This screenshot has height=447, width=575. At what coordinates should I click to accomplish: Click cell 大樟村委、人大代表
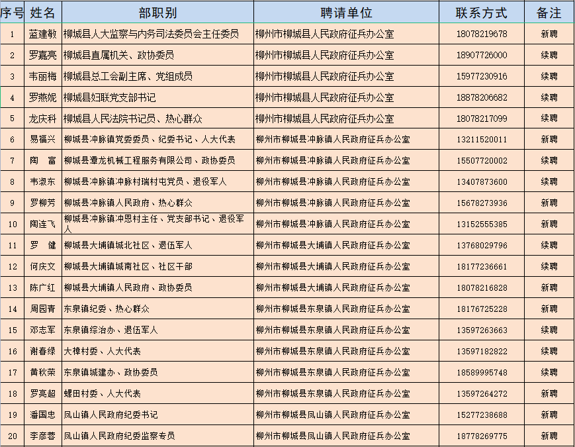[x=157, y=351]
